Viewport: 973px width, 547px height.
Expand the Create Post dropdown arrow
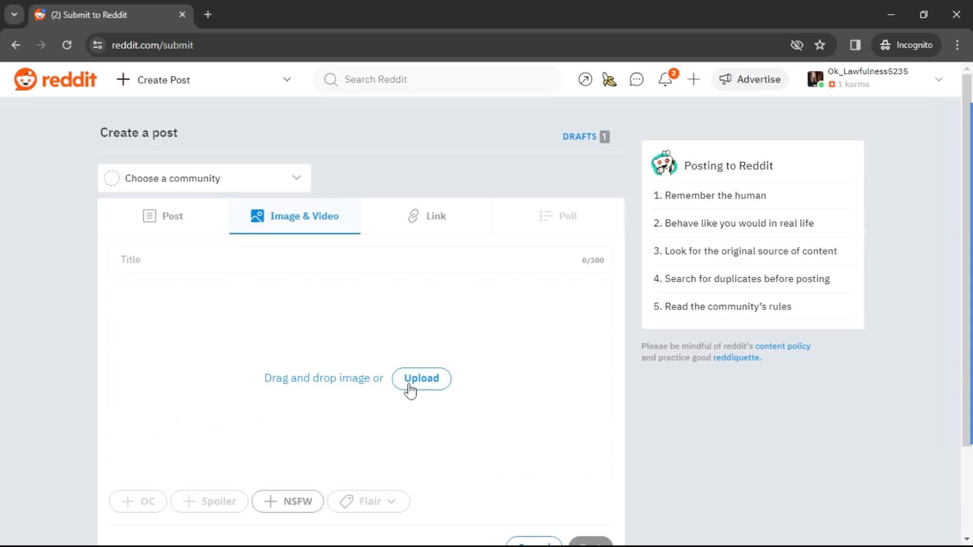point(288,80)
